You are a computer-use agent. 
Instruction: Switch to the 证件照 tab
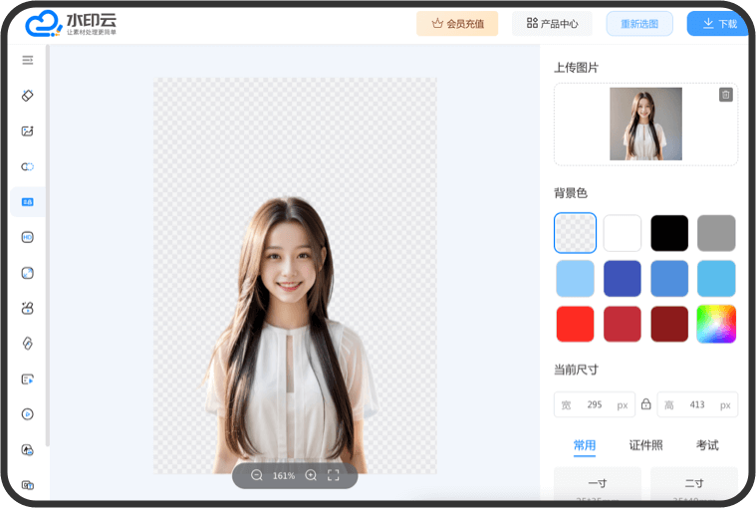click(x=646, y=445)
